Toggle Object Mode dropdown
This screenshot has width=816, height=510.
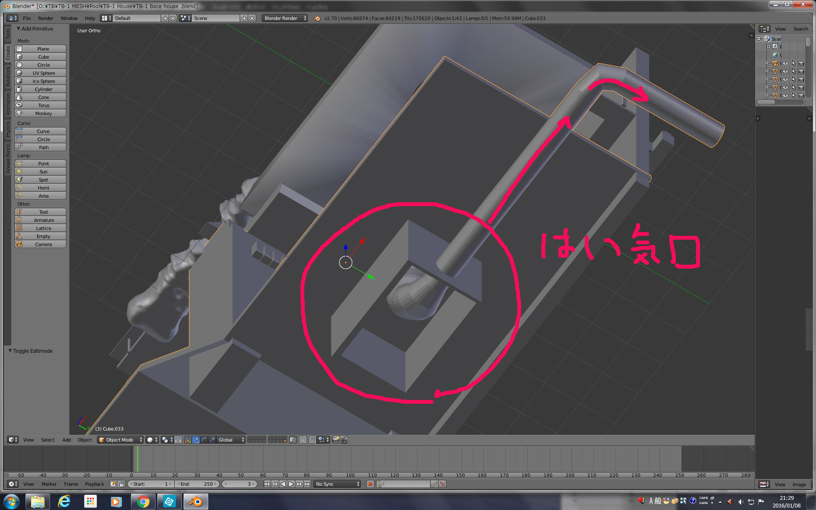click(x=122, y=439)
